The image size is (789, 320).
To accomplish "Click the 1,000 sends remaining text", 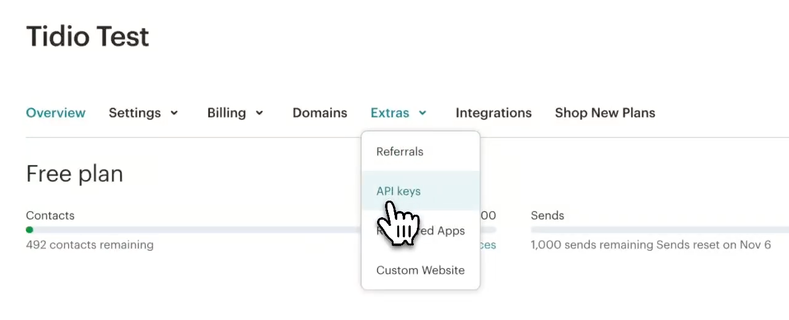I will pos(592,245).
